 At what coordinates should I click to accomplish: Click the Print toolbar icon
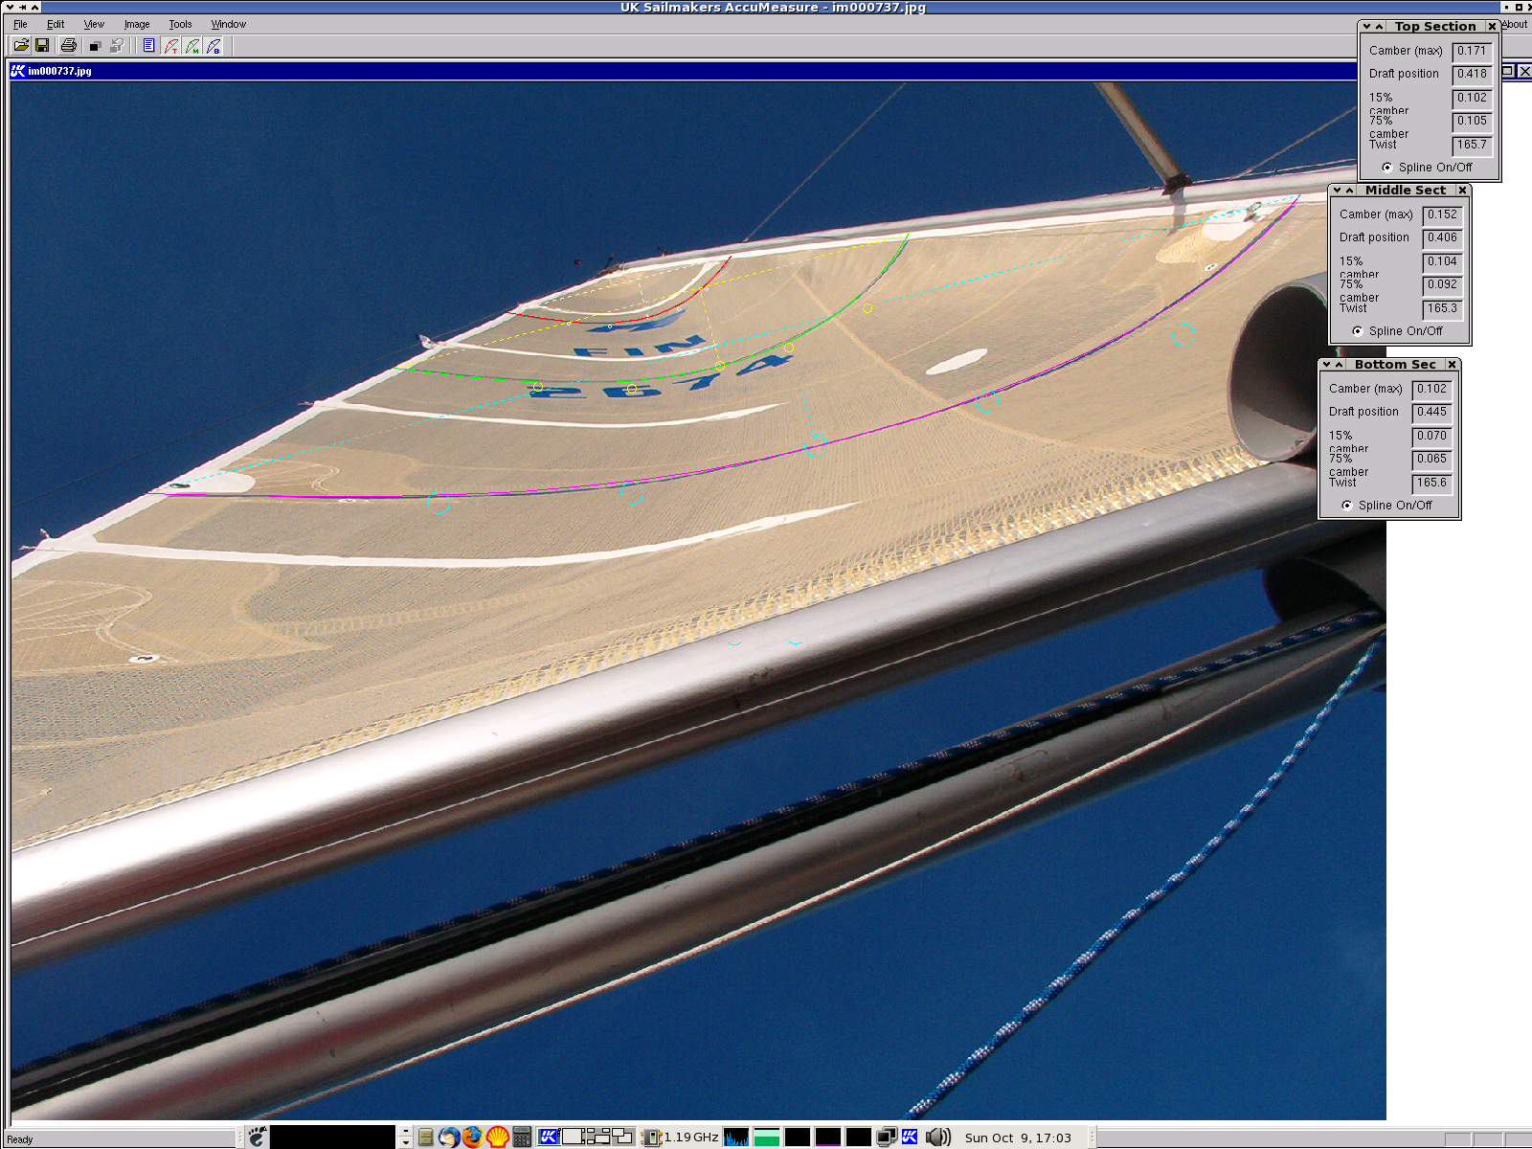click(68, 45)
